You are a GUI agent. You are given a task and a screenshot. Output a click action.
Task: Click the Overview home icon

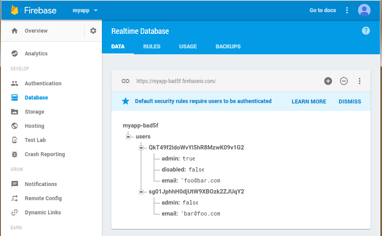[15, 31]
